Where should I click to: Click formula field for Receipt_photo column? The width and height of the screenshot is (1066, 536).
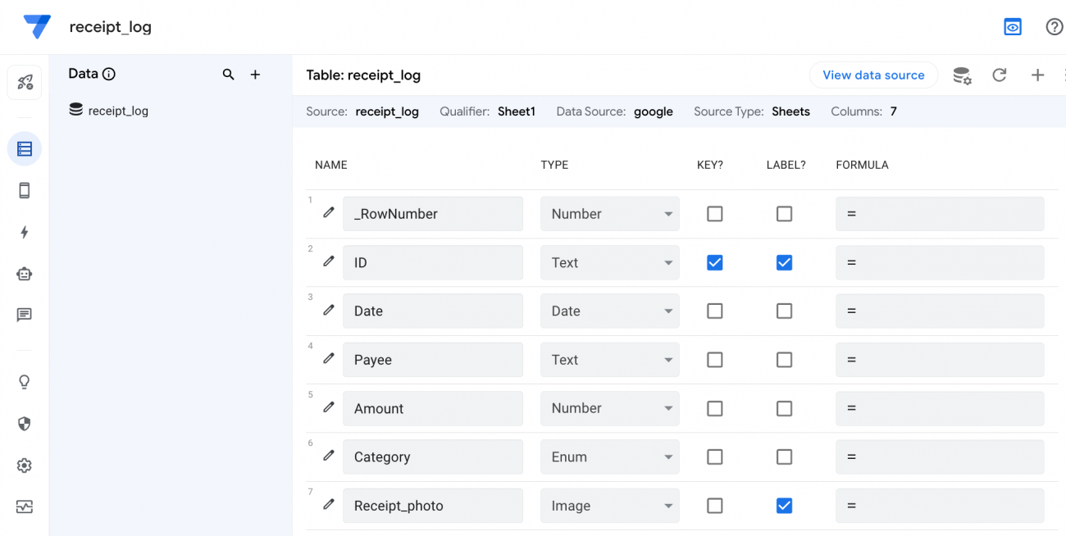(x=940, y=506)
